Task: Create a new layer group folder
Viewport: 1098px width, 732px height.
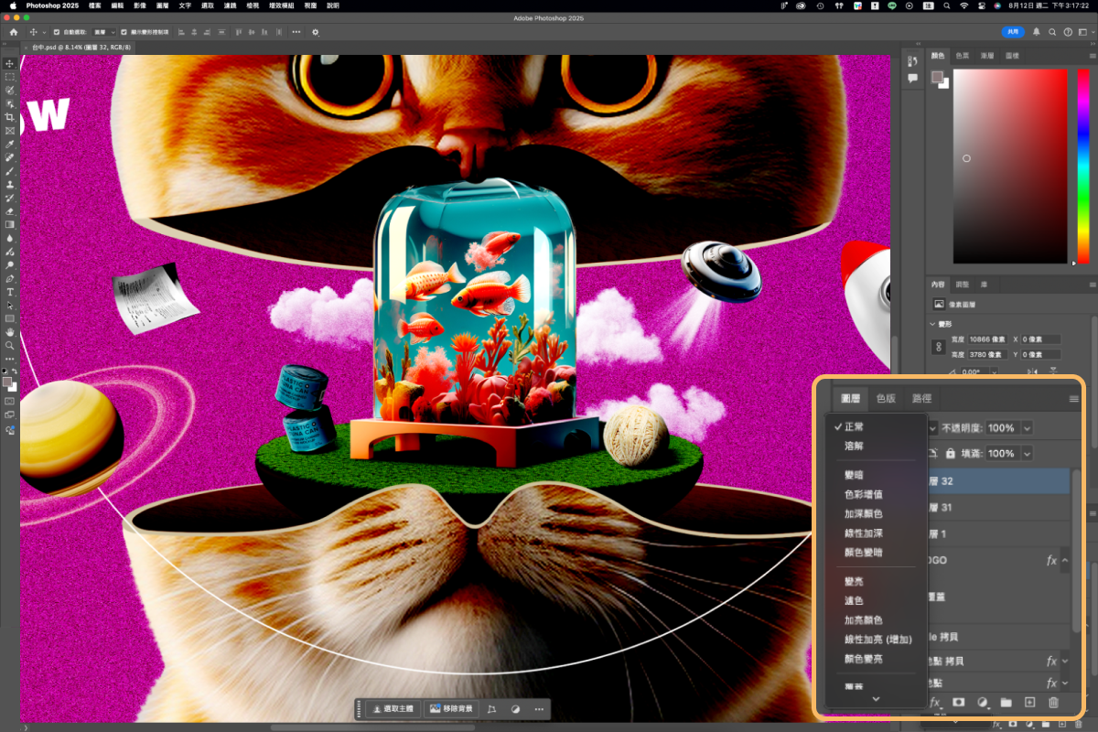Action: [x=1006, y=703]
